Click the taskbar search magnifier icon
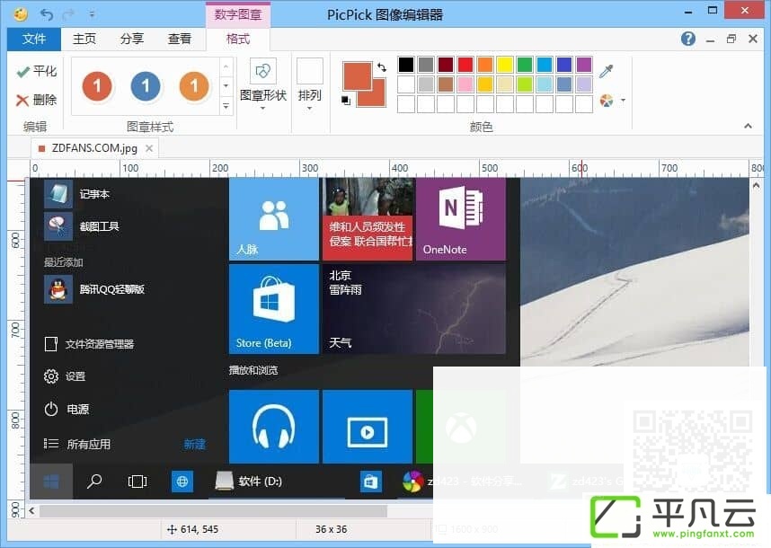The image size is (771, 548). pos(94,482)
